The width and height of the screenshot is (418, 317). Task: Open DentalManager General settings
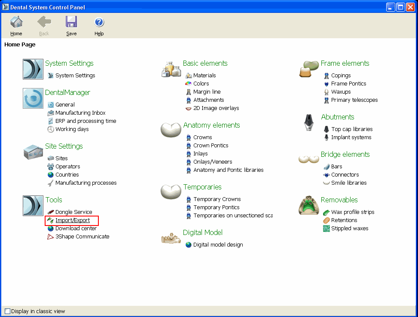pyautogui.click(x=65, y=104)
